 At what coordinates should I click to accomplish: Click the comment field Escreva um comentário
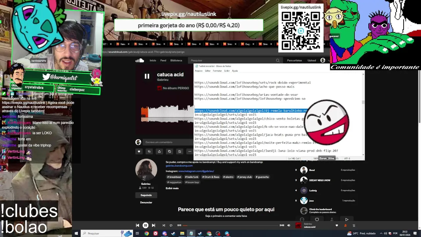pyautogui.click(x=168, y=142)
